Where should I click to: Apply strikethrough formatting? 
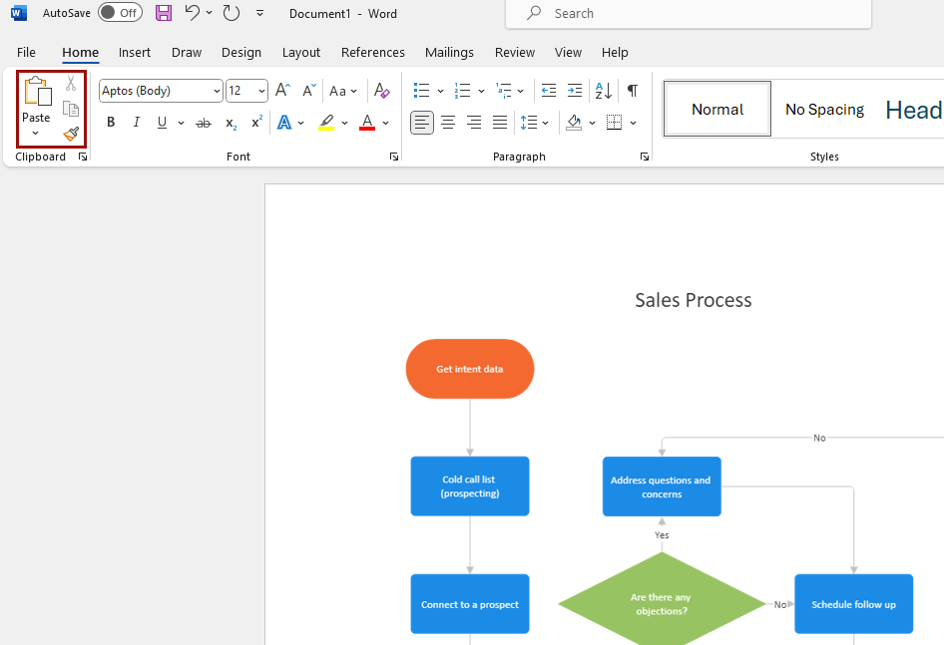[x=204, y=123]
